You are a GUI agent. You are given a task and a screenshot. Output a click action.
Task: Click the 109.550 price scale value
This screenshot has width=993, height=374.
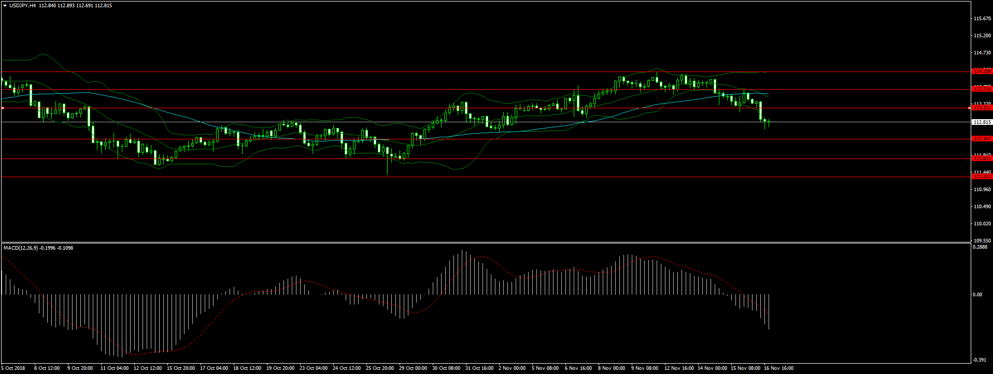coord(983,241)
